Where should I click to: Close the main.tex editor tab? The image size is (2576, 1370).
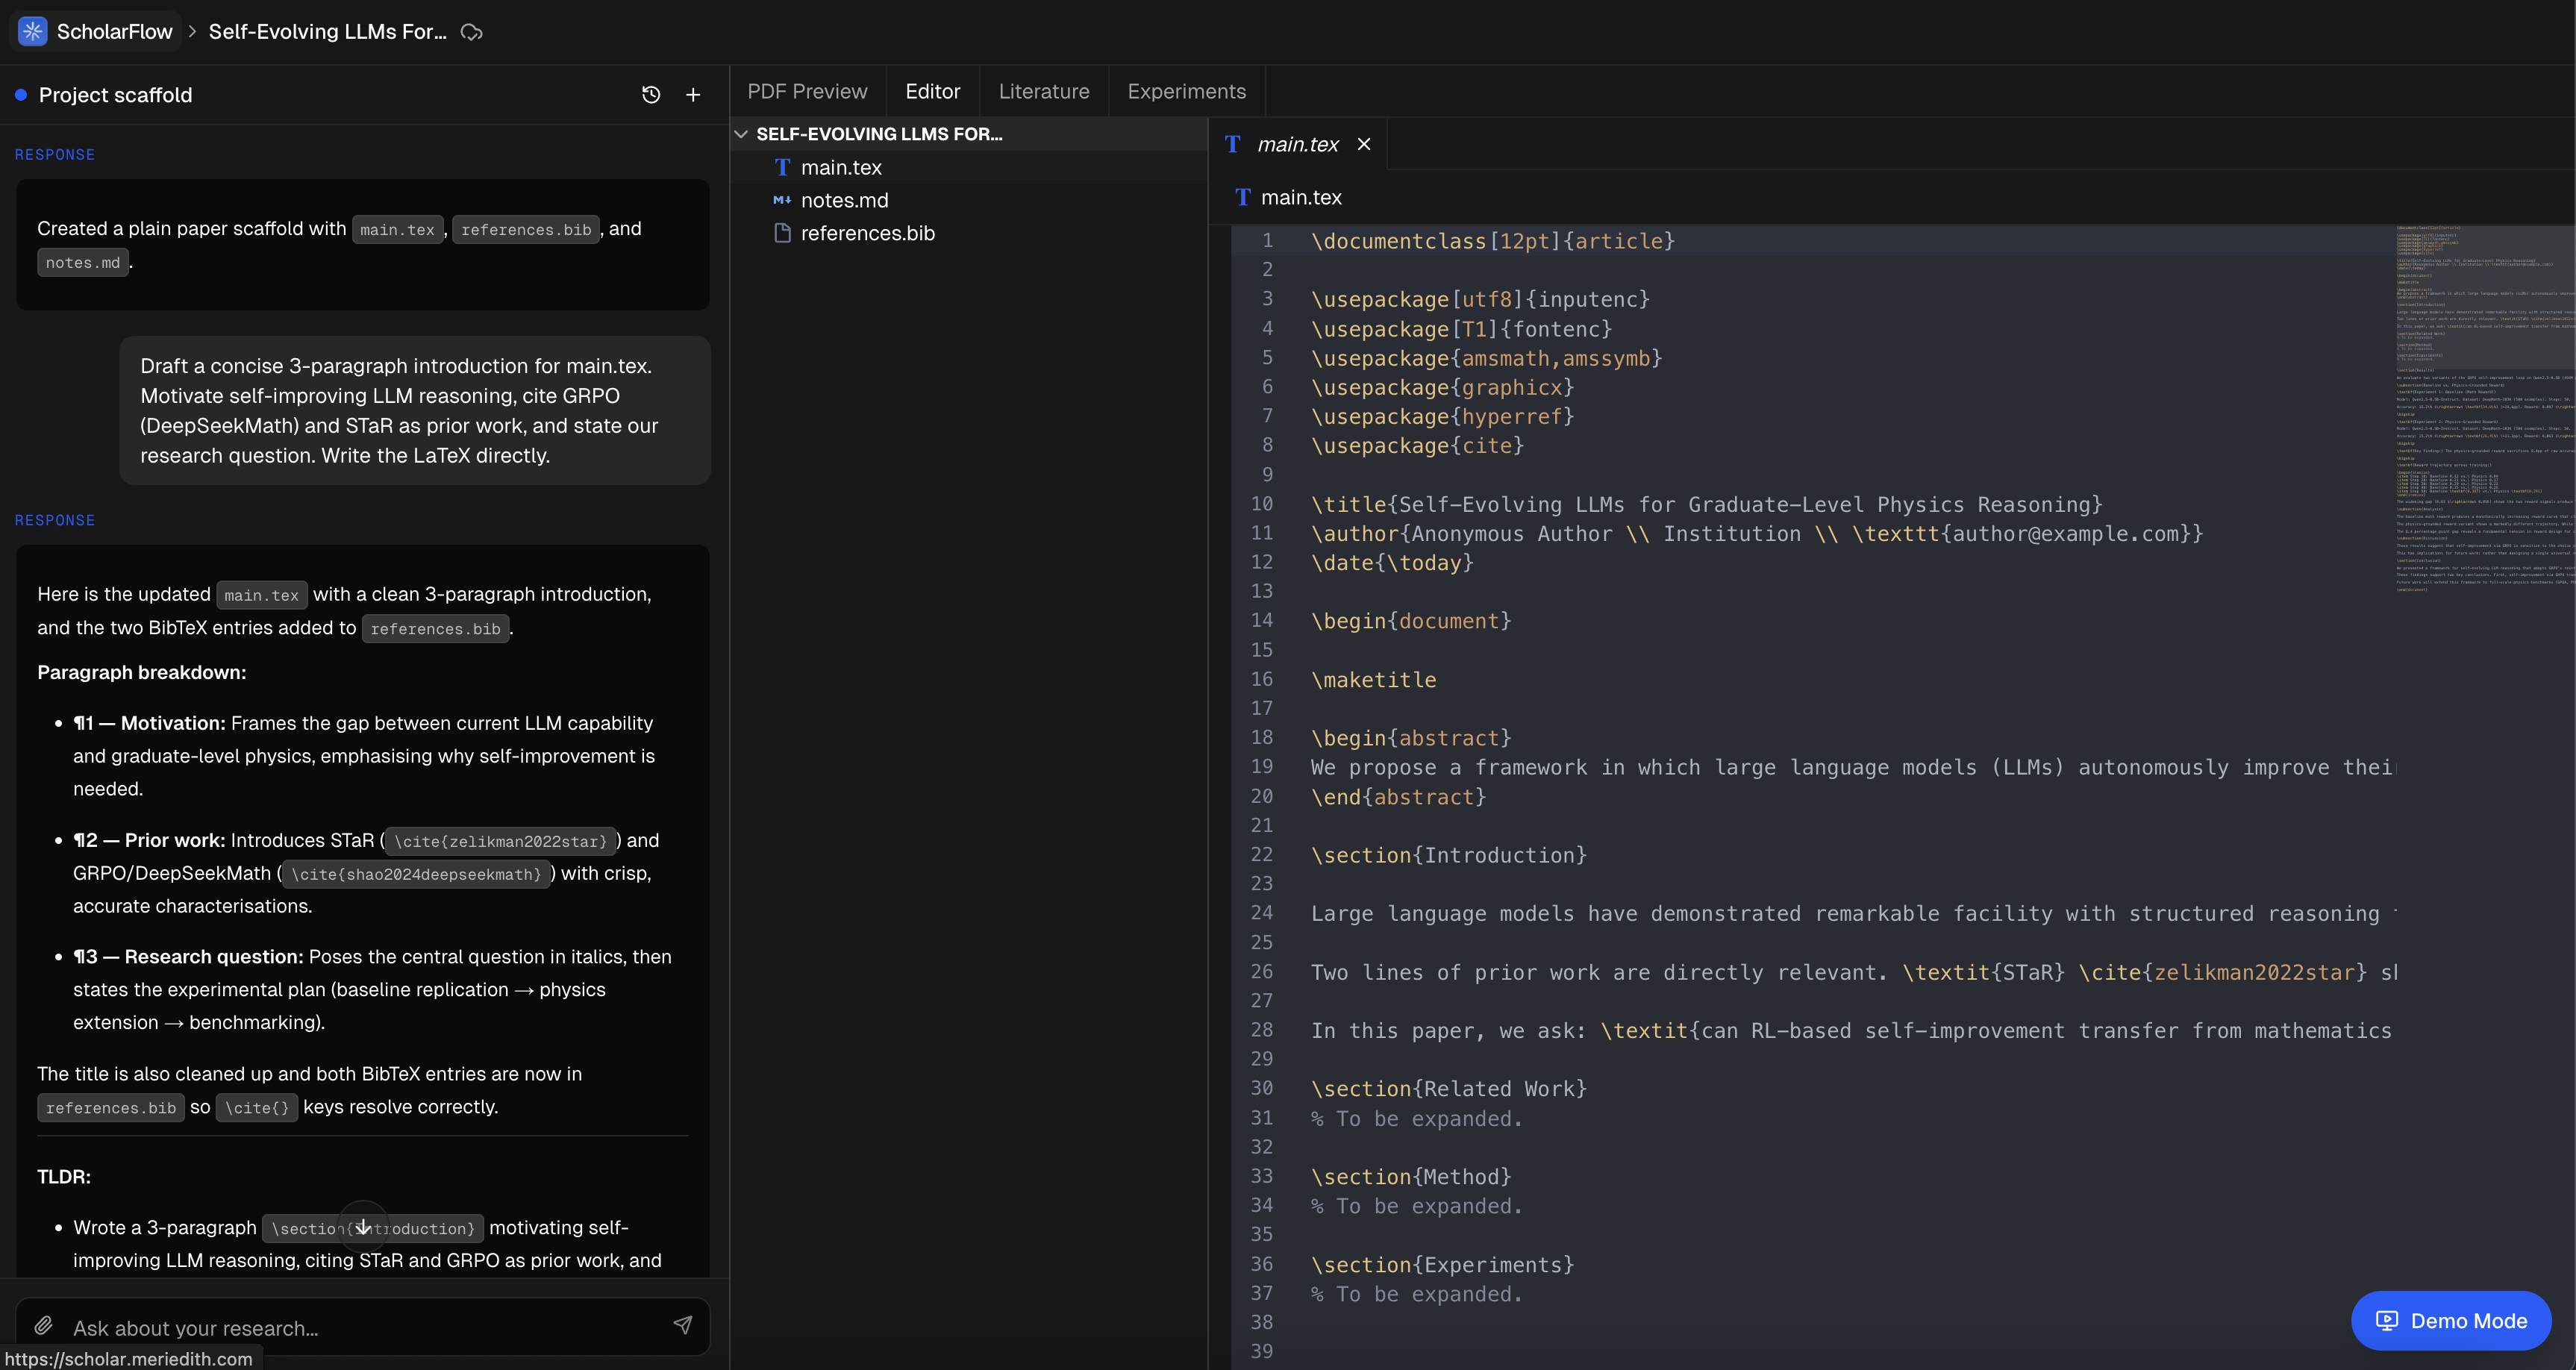[1364, 144]
